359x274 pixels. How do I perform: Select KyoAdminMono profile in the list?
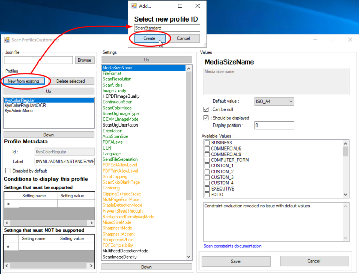click(x=18, y=110)
